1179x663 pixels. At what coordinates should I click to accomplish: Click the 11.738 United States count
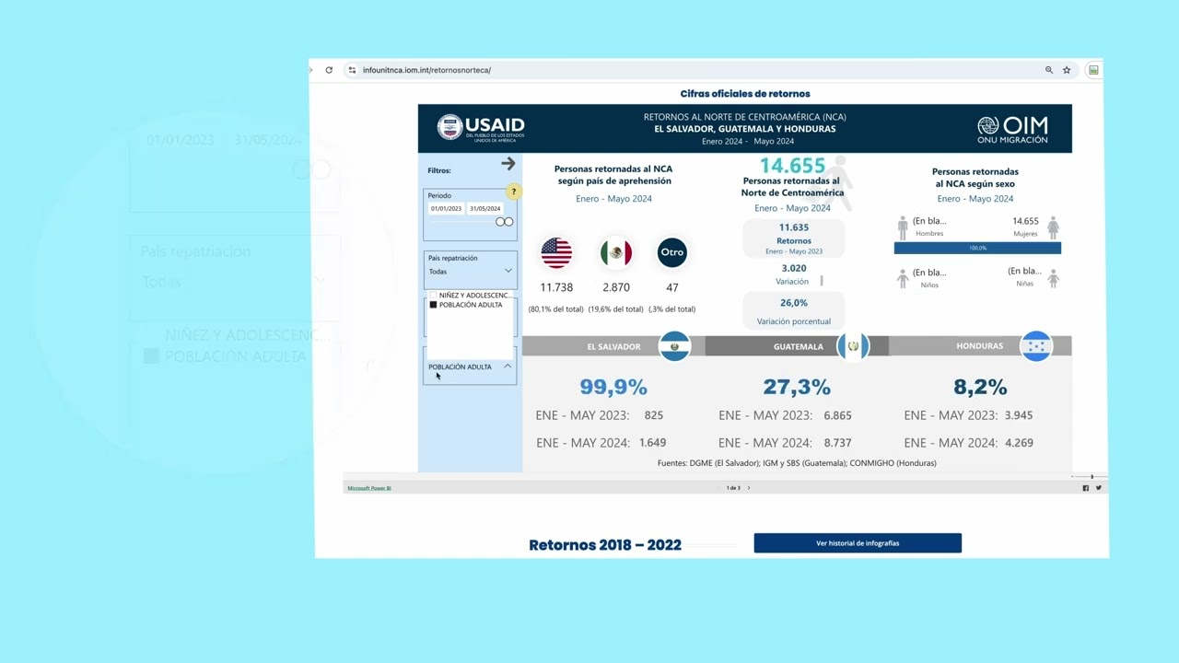point(556,287)
